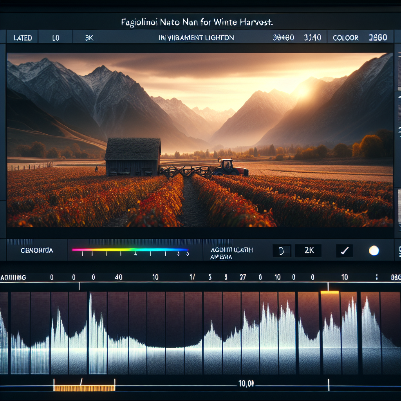Select the orange highlighted range in bottom scrubber
401x401 pixels.
(x=85, y=388)
